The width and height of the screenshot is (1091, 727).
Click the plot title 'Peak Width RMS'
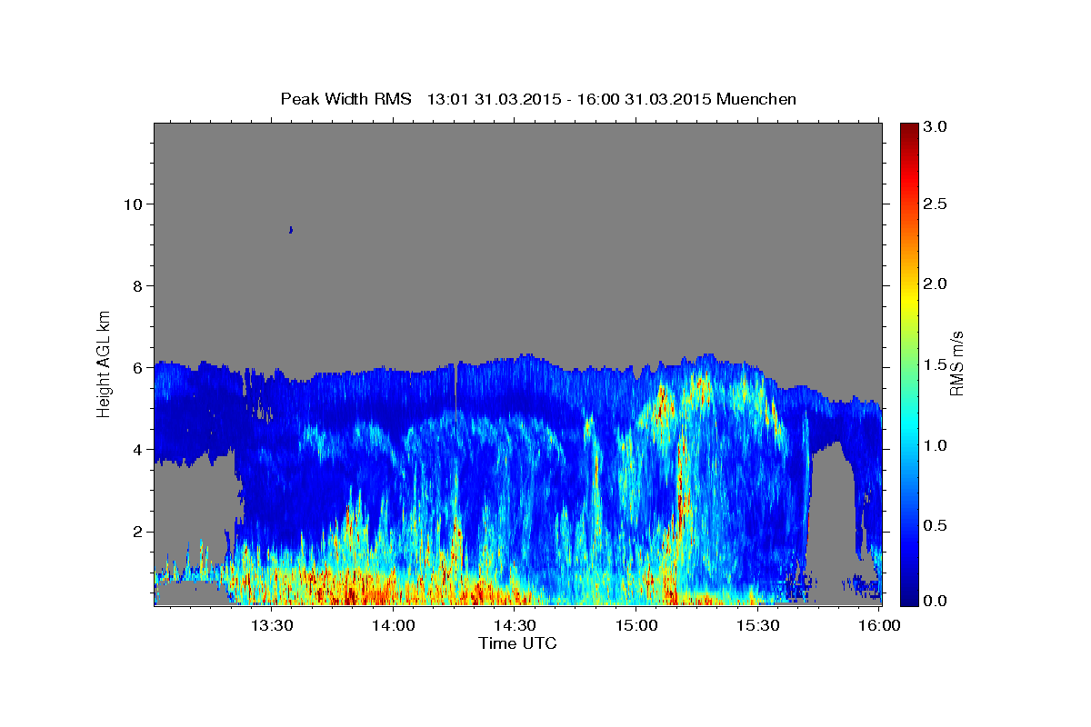click(346, 99)
